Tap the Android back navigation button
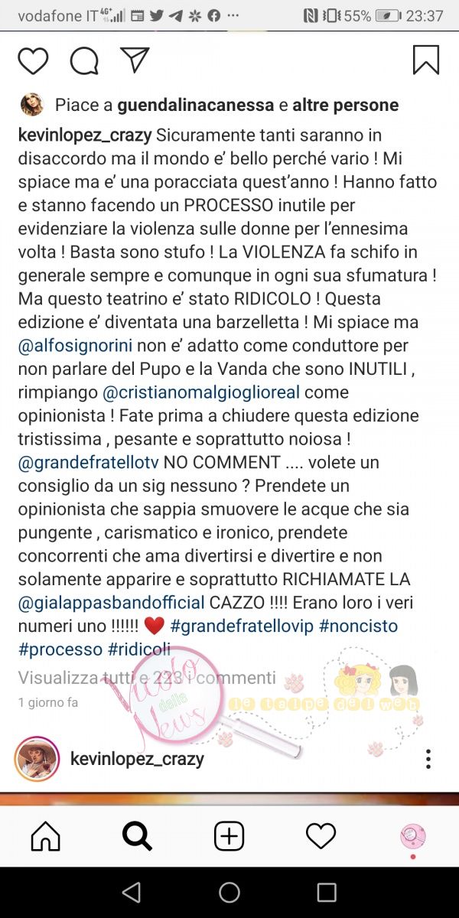Image resolution: width=459 pixels, height=918 pixels. 132,892
